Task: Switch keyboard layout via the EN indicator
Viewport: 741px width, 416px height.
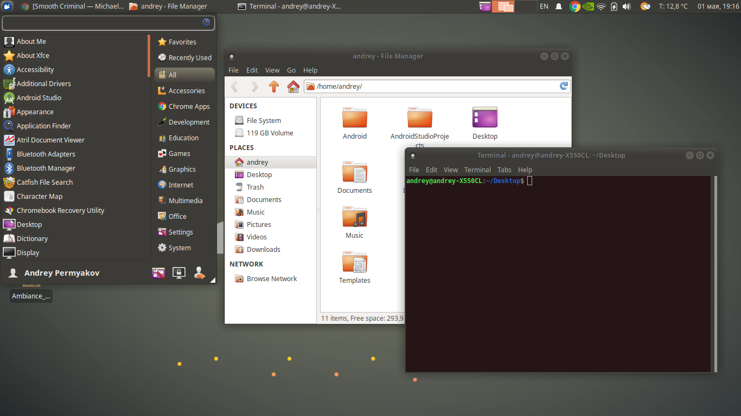Action: click(543, 6)
